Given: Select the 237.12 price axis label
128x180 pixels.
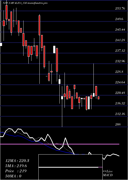Looking at the screenshot, I should pyautogui.click(x=120, y=51).
